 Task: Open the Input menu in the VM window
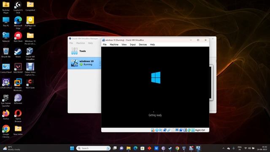[x=132, y=44]
